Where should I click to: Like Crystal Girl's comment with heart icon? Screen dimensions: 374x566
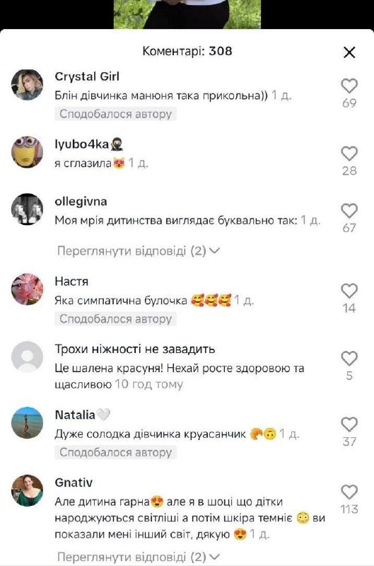click(x=349, y=86)
